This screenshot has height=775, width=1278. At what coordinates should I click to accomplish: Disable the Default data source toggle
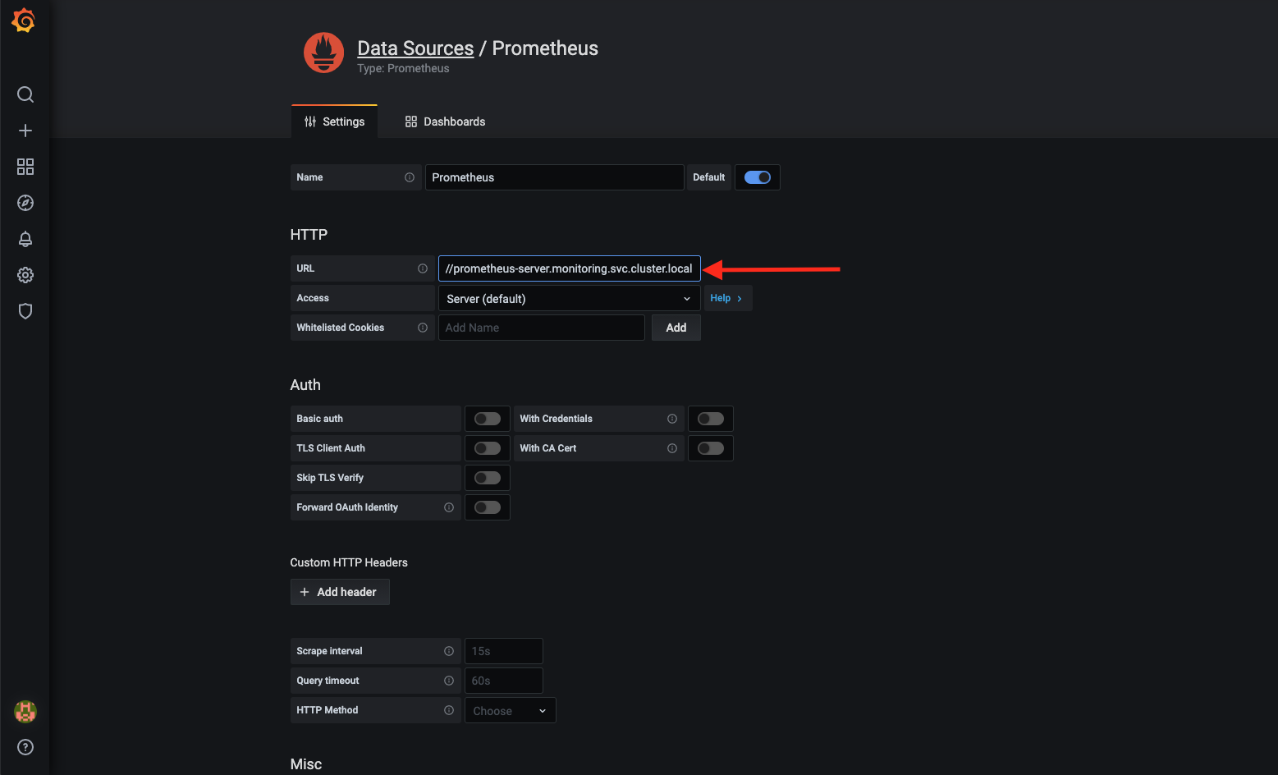758,177
